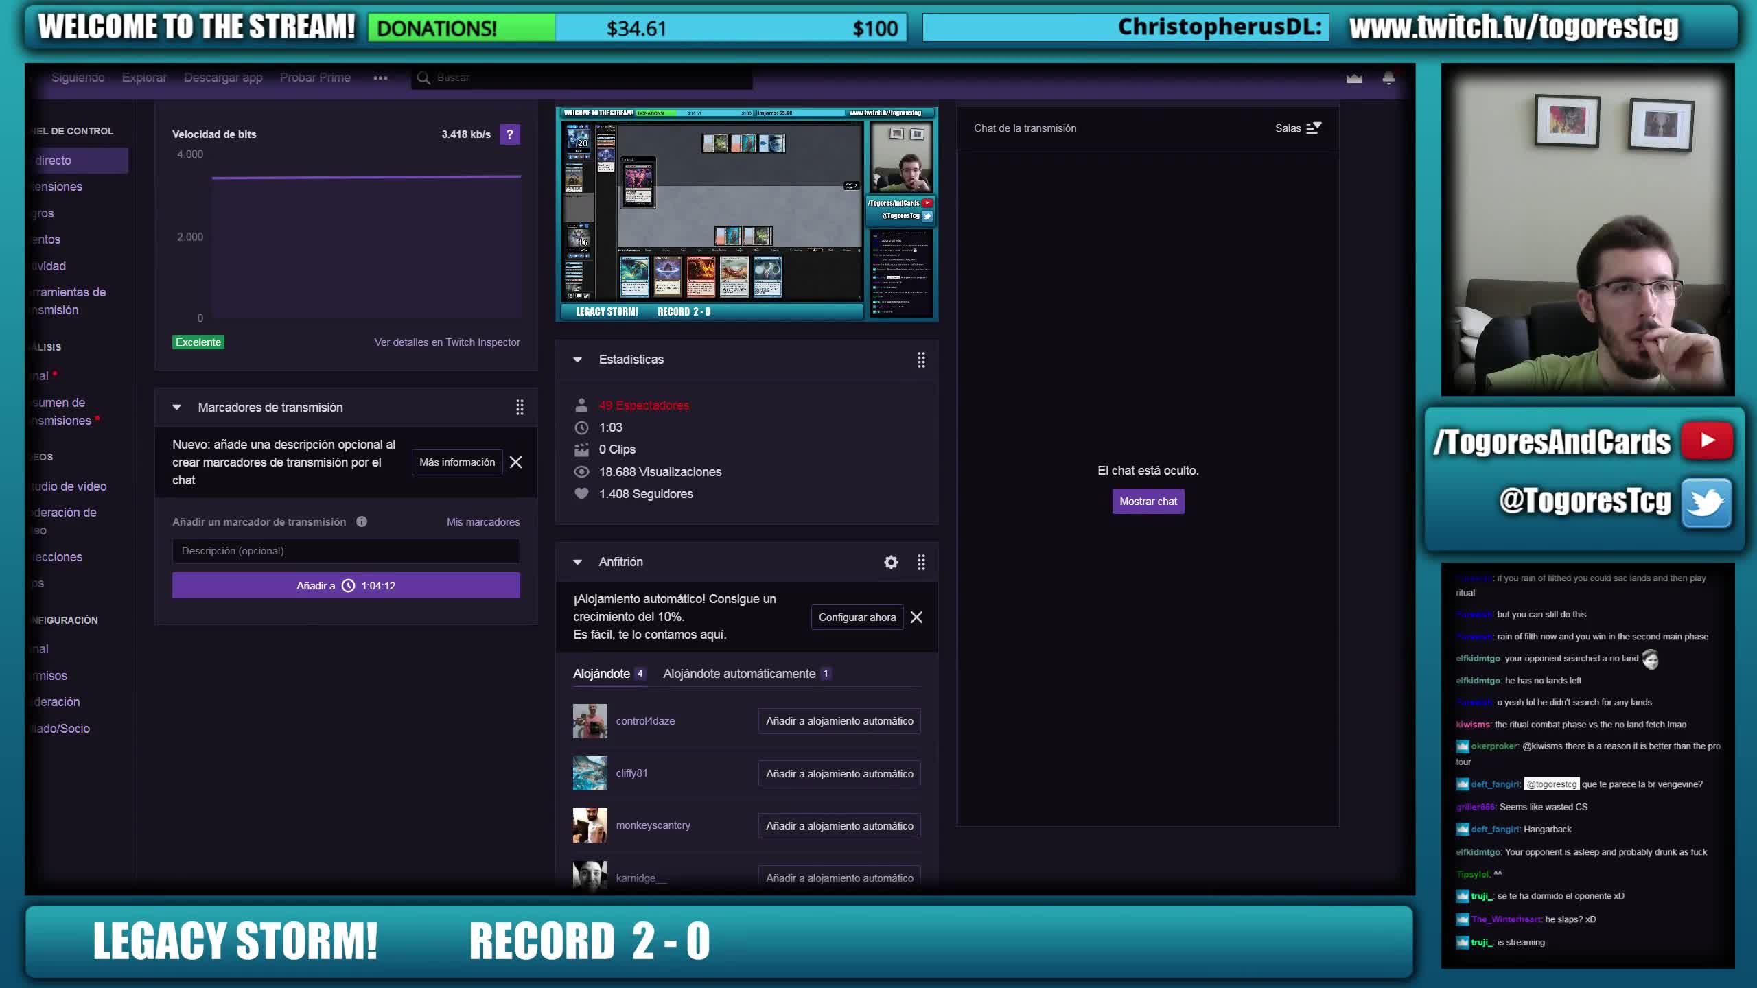Open Probar Prime in top nav
The height and width of the screenshot is (988, 1757).
coord(315,78)
